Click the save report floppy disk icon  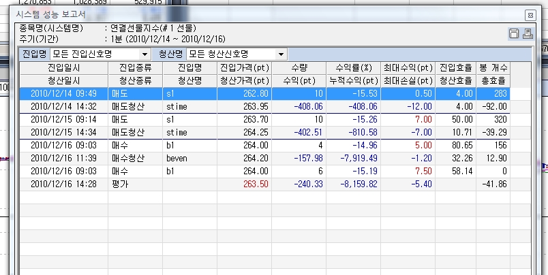pos(515,34)
